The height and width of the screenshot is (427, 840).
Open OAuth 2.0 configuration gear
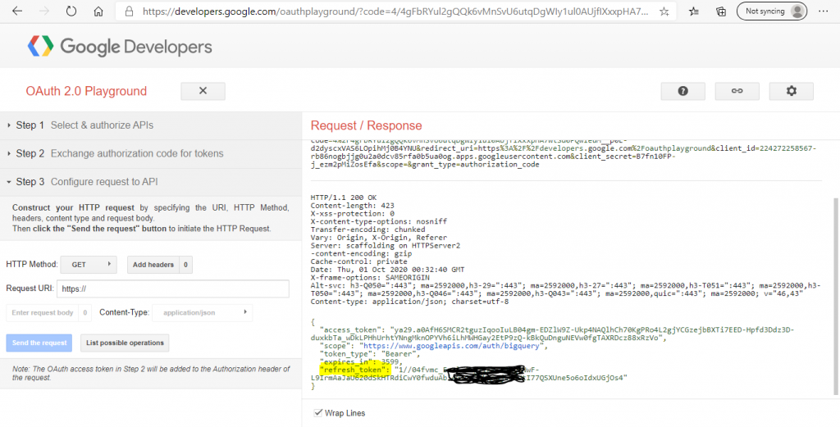[792, 91]
